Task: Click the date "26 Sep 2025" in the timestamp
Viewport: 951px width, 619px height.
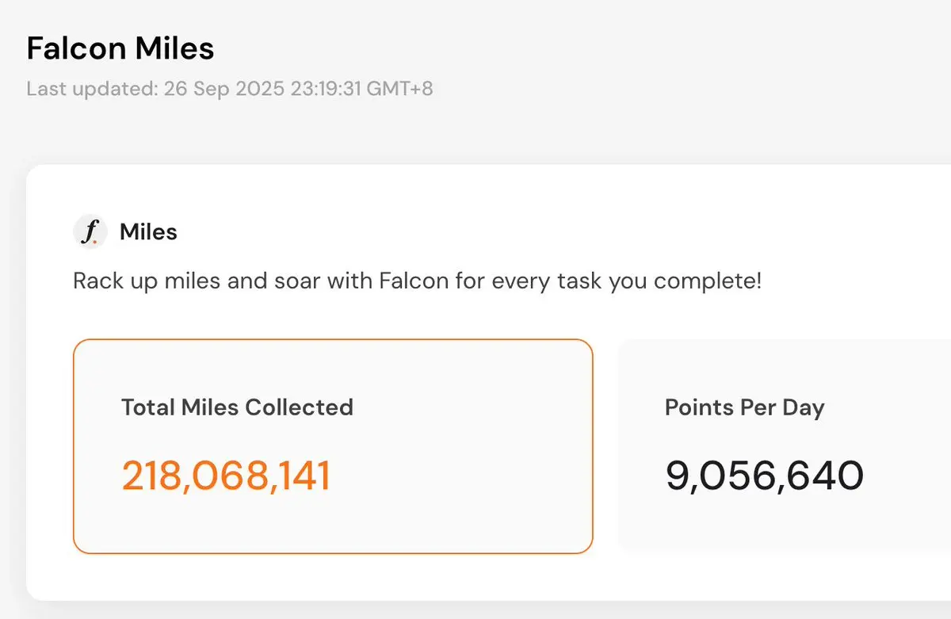Action: (x=223, y=88)
